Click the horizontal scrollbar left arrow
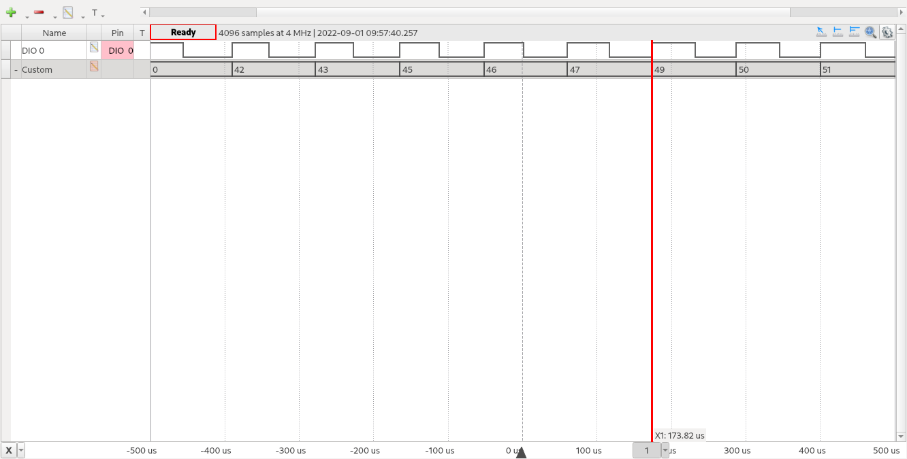907x459 pixels. 144,12
